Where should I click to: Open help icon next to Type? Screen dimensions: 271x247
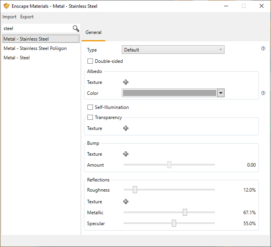(x=263, y=48)
